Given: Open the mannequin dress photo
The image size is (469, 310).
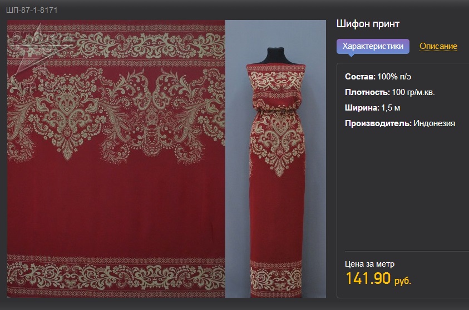Looking at the screenshot, I should [x=275, y=159].
